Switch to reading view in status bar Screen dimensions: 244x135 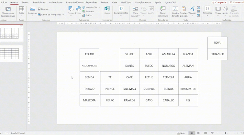[205, 133]
